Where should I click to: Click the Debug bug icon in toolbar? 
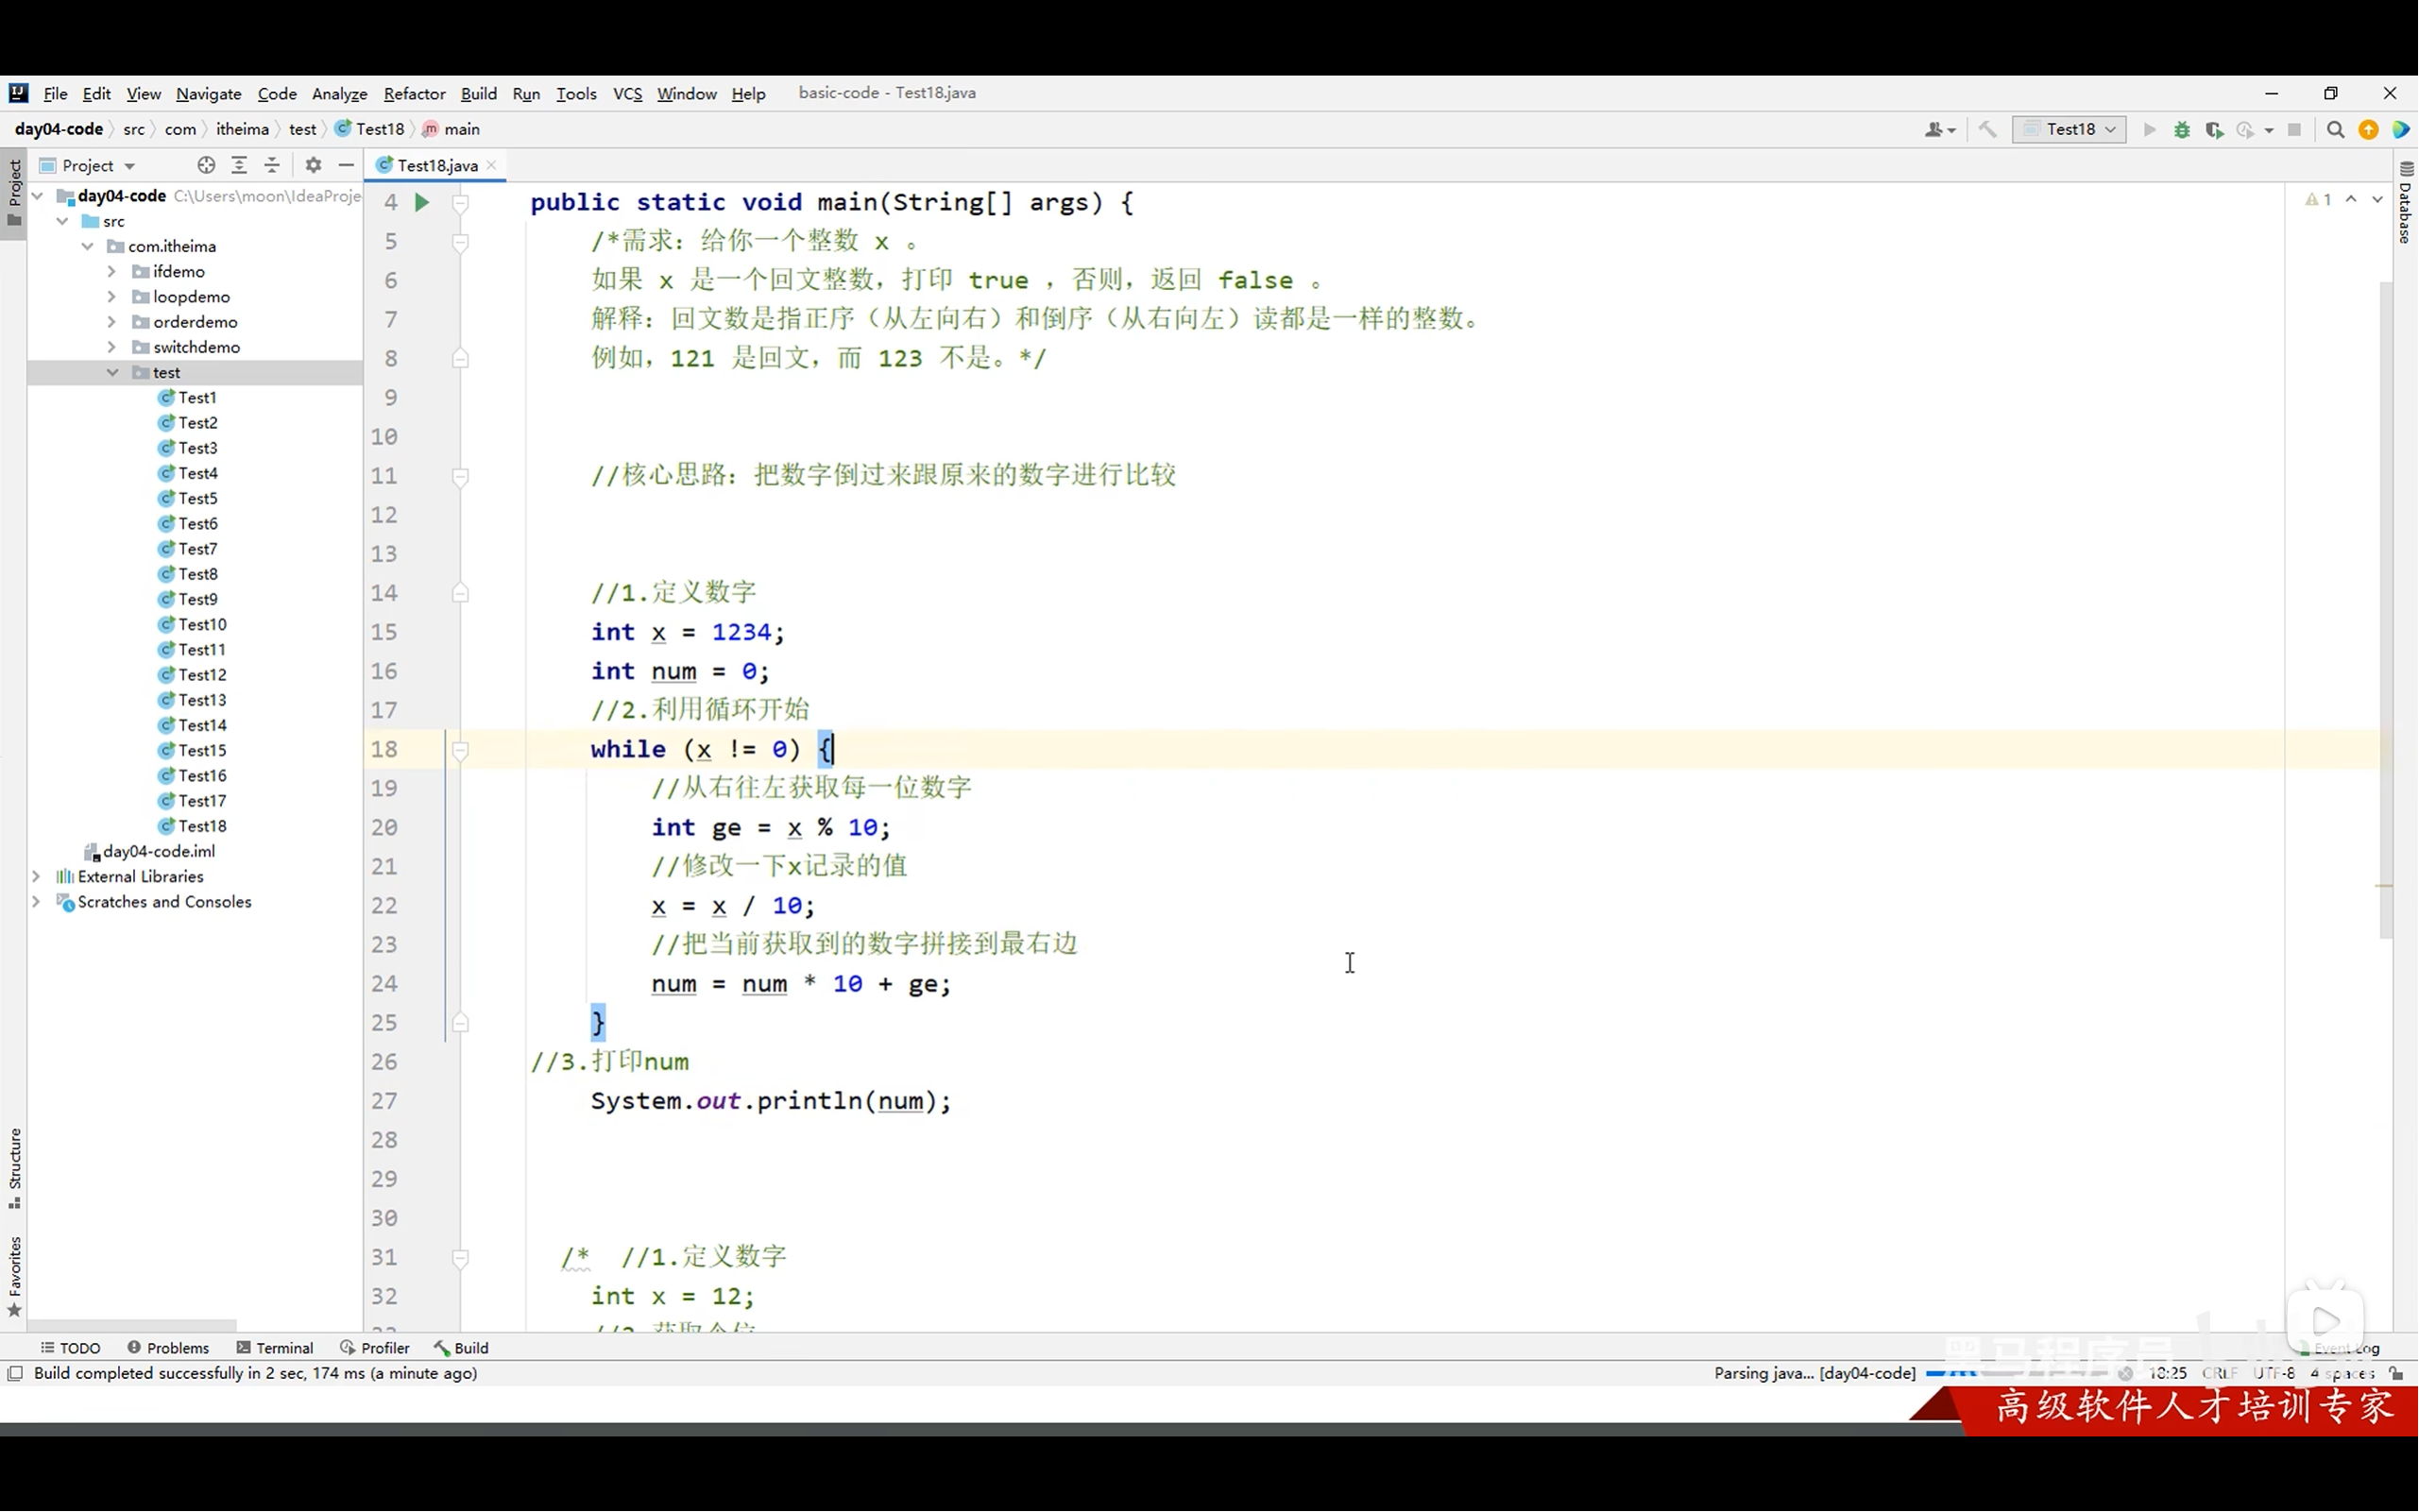point(2182,130)
